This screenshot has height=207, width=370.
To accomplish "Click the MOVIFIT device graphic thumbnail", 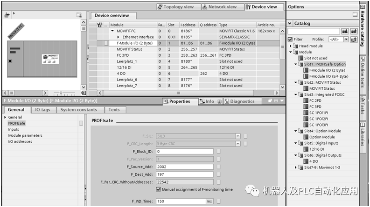I will tap(50, 59).
